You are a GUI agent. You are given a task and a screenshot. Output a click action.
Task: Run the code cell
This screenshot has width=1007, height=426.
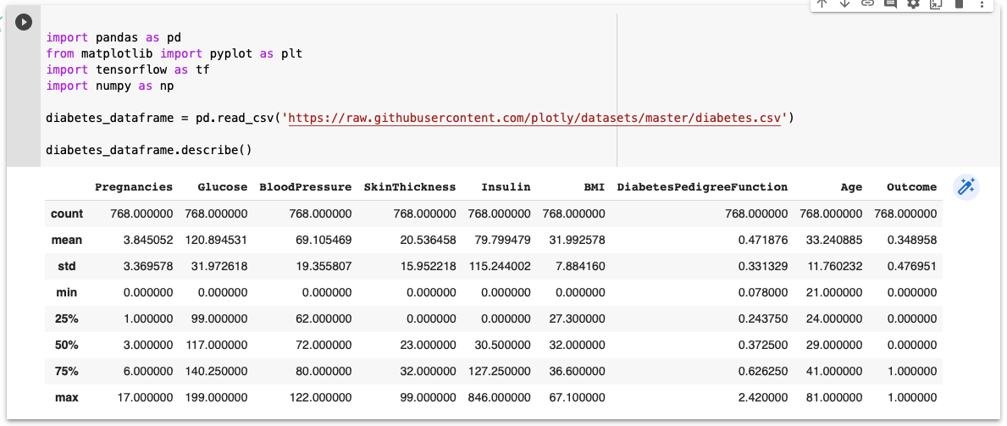pos(24,22)
